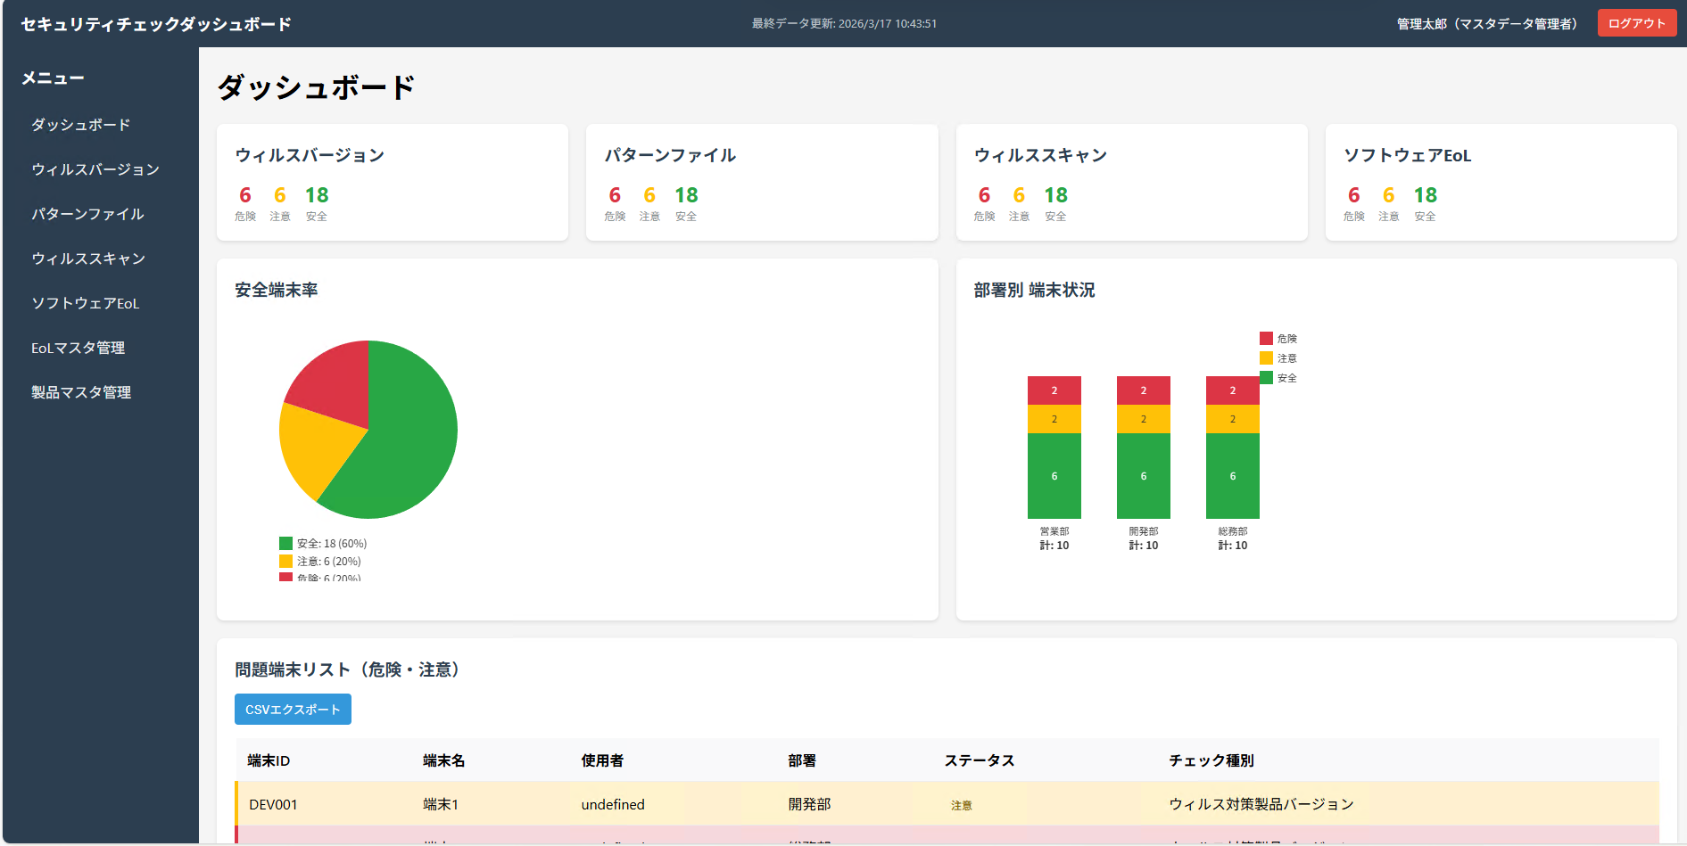
Task: Open ダッシュボード in the side menu
Action: (81, 125)
